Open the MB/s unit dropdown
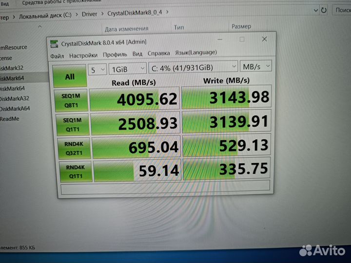This screenshot has width=351, height=263. point(256,66)
